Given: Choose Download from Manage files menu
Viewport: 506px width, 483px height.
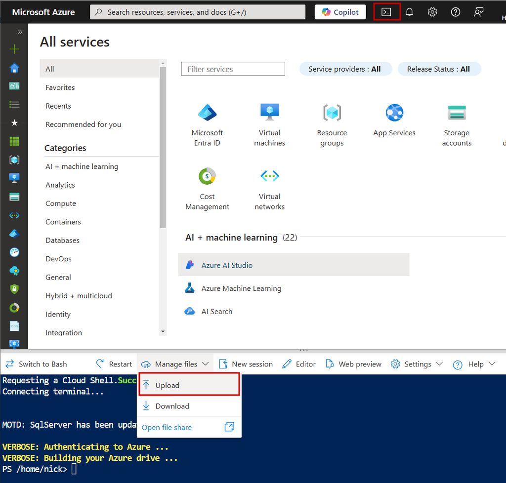Looking at the screenshot, I should point(189,406).
